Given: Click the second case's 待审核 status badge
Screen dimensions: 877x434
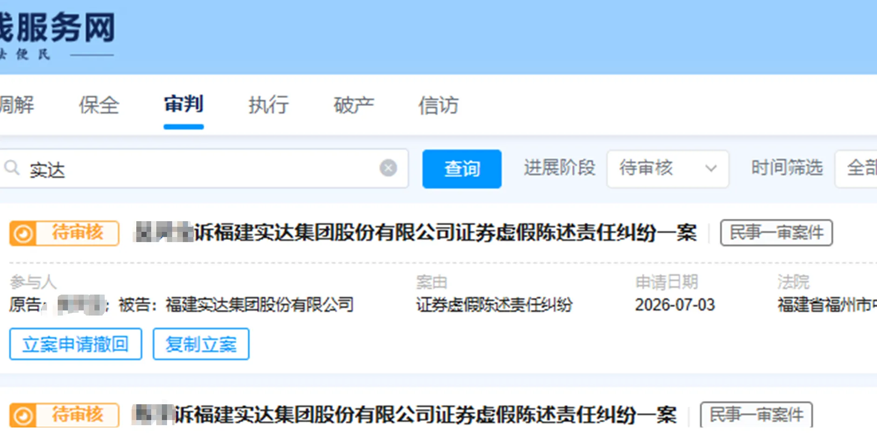Looking at the screenshot, I should pos(64,415).
